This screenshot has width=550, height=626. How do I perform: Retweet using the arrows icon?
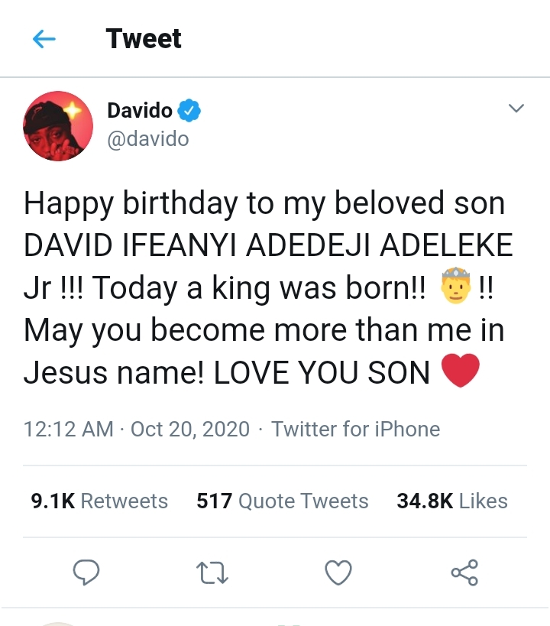[x=212, y=572]
